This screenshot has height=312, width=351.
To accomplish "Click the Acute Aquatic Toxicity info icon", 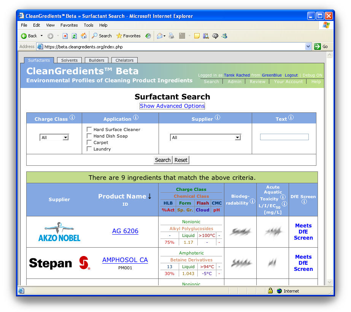I will pyautogui.click(x=283, y=197).
